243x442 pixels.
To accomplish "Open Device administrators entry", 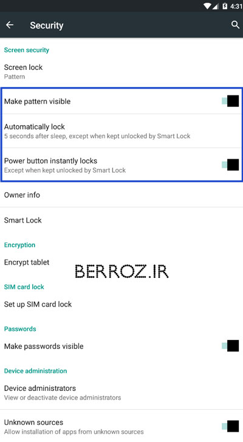I will click(122, 392).
